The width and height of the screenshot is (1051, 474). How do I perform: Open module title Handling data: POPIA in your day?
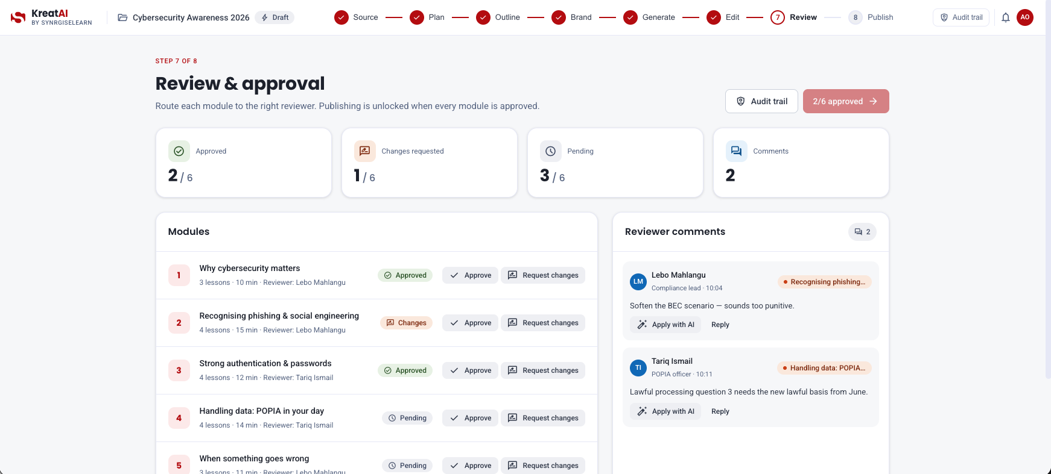coord(262,411)
